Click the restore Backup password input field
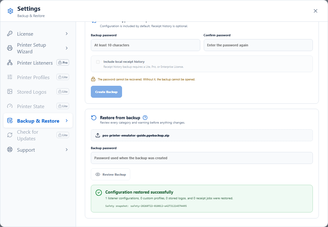Image resolution: width=328 pixels, height=227 pixels. [x=202, y=158]
